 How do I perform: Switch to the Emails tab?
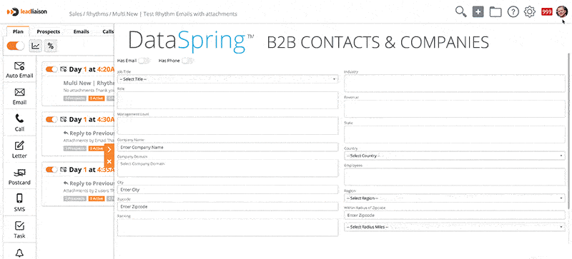coord(82,31)
